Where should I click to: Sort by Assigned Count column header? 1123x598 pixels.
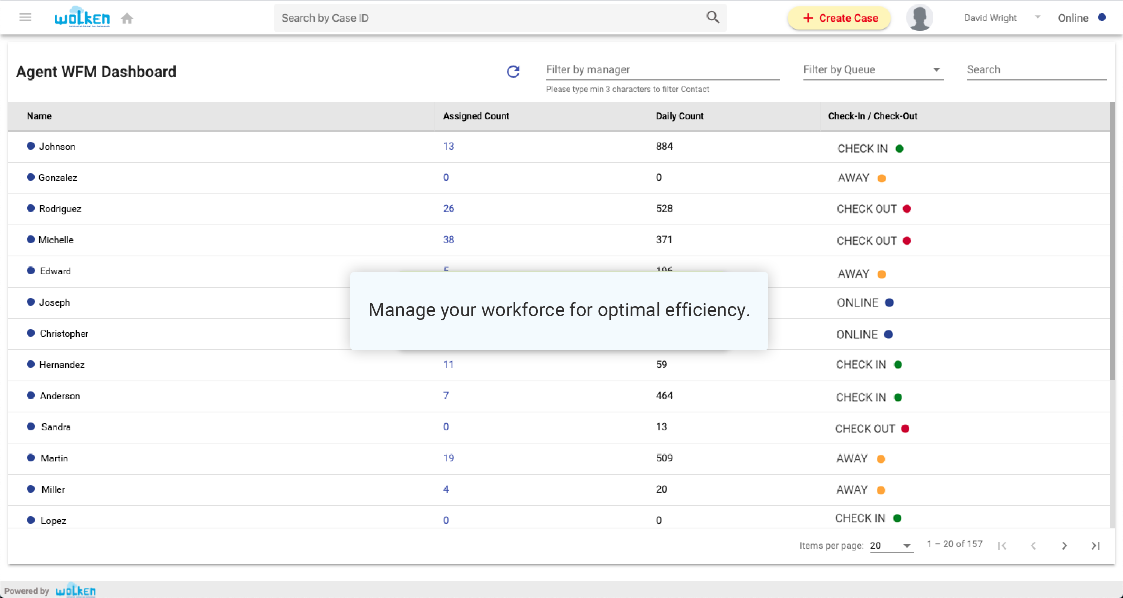[x=476, y=116]
